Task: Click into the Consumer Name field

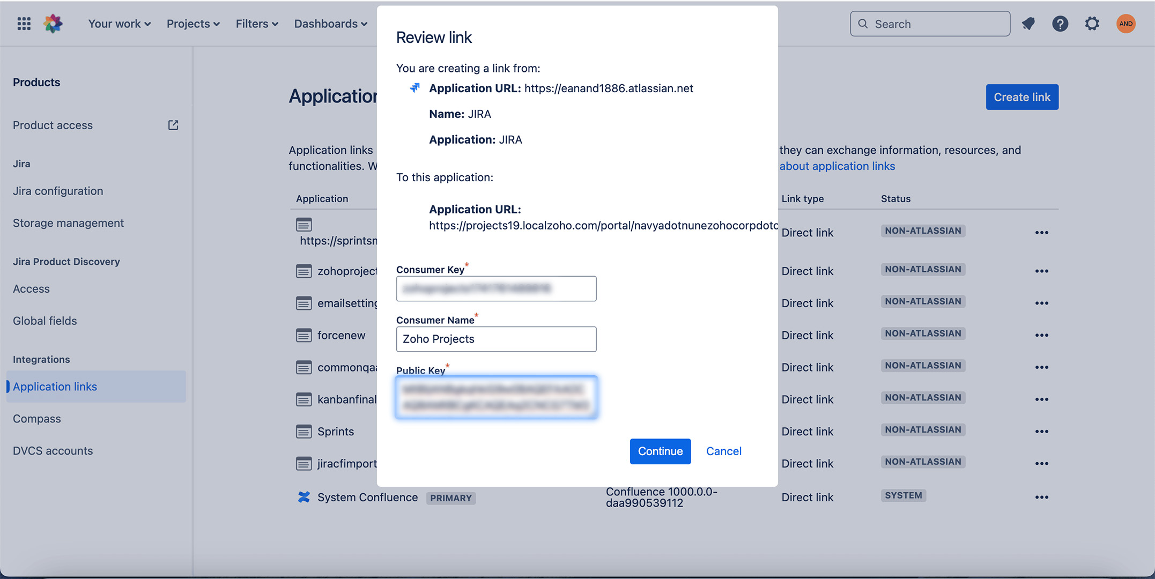Action: [x=496, y=339]
